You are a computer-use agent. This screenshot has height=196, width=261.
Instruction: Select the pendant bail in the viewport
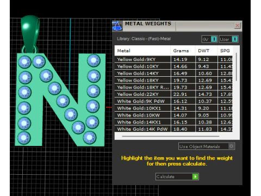point(30,34)
